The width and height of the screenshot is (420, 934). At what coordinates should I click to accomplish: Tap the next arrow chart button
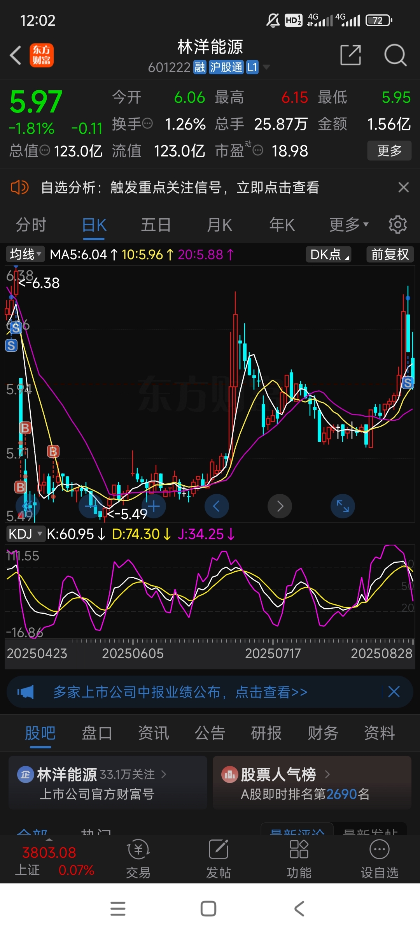[280, 506]
